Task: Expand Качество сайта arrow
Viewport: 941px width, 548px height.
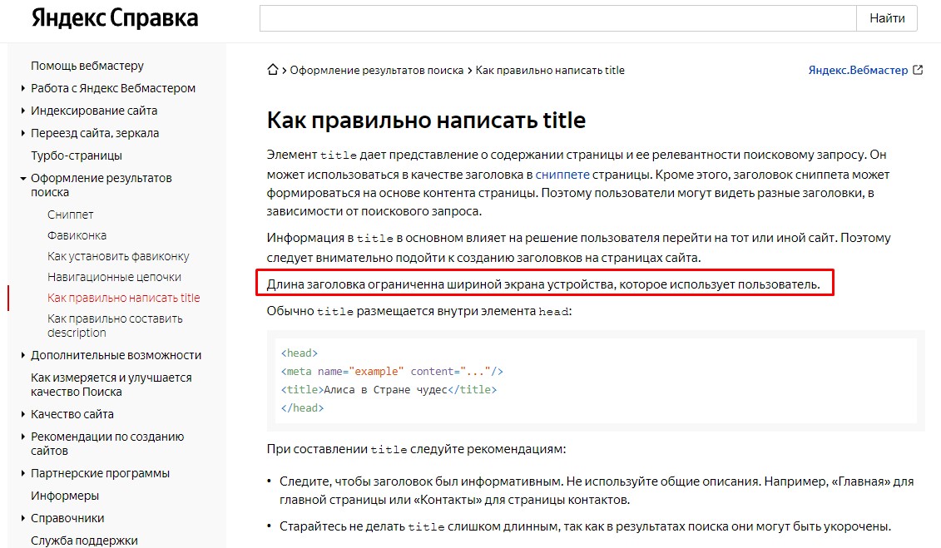Action: (22, 414)
